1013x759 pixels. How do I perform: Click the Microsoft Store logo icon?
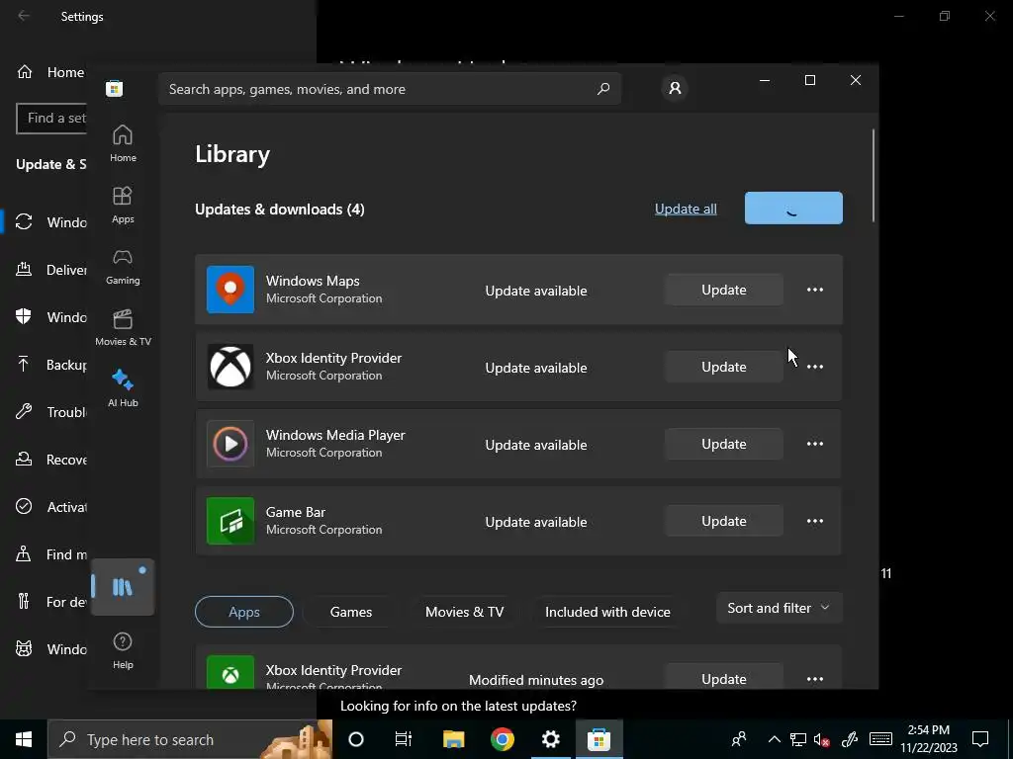(115, 88)
